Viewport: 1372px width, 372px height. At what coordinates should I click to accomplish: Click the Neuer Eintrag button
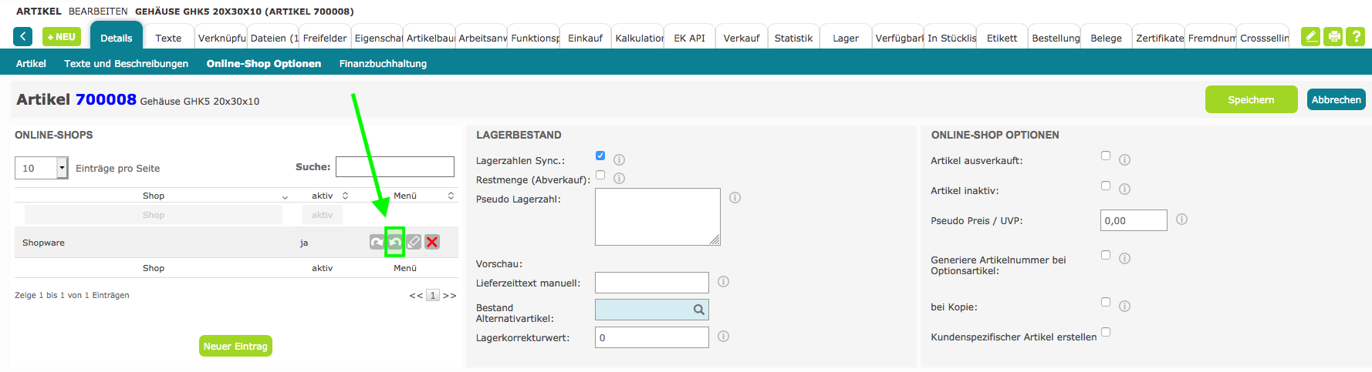[235, 346]
